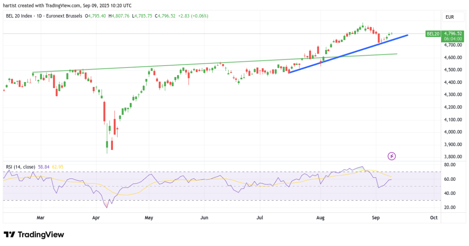Select the Oct label on the time axis
Viewport: 469px width, 246px height.
[x=433, y=218]
